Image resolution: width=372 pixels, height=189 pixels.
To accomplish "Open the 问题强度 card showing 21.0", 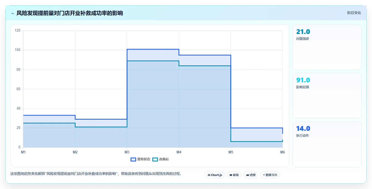I will point(327,47).
